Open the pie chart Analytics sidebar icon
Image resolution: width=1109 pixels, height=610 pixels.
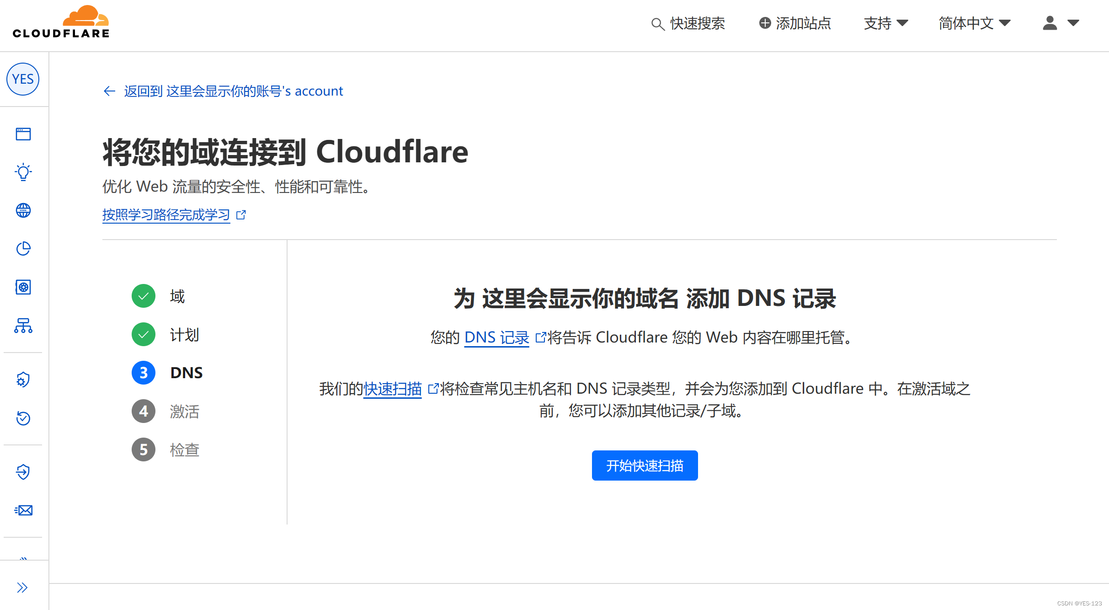23,249
